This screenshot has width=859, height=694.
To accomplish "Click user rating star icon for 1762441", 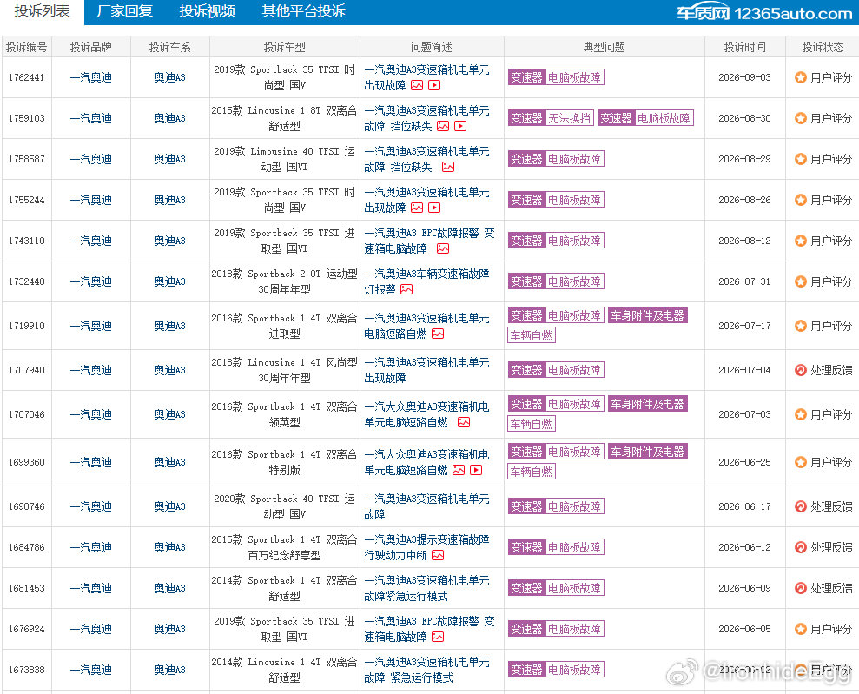I will point(801,77).
